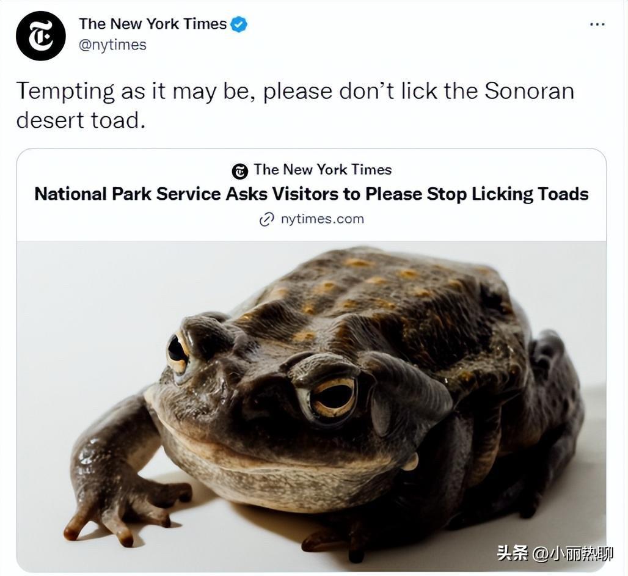This screenshot has width=628, height=576.
Task: Select the 'desert toad.' line of the tweet
Action: point(81,120)
